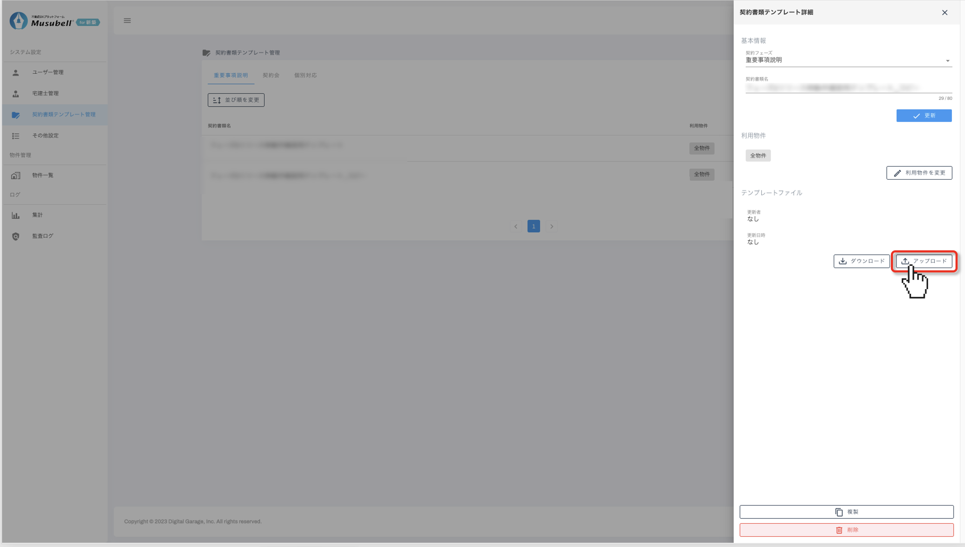Screen dimensions: 965x547
Task: Close the 契約書類テンプレート詳細 panel
Action: point(944,13)
